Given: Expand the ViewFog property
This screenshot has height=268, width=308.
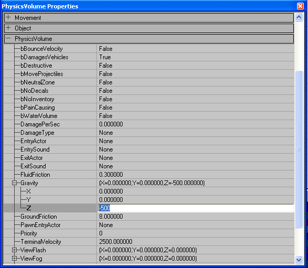Looking at the screenshot, I should click(14, 259).
